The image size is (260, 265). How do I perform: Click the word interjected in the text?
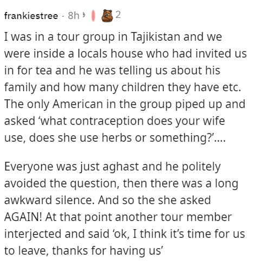(32, 234)
